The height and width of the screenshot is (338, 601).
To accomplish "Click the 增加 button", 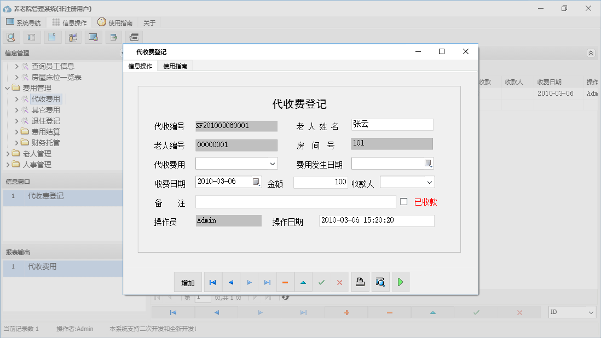I will pyautogui.click(x=188, y=282).
